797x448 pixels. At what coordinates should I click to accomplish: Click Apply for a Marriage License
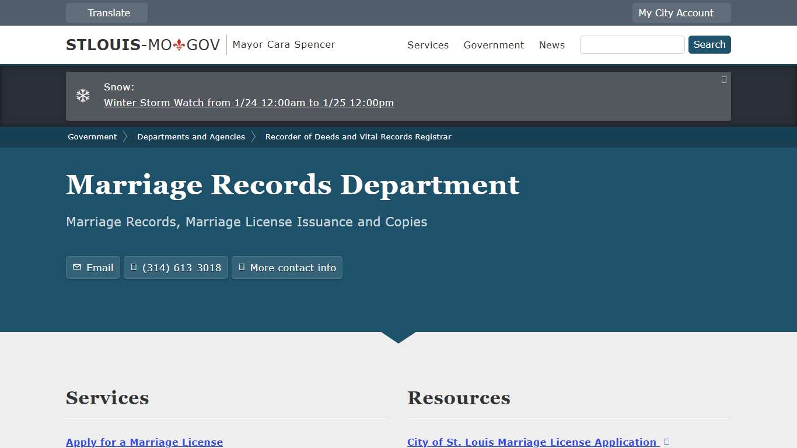point(144,442)
